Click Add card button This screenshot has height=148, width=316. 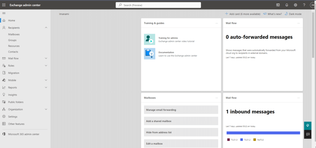(x=243, y=14)
